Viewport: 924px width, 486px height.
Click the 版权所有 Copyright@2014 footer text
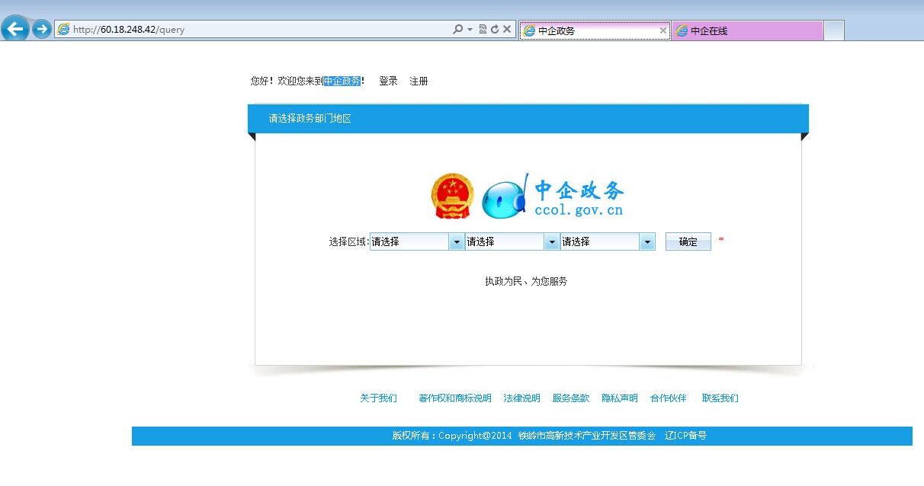(x=452, y=436)
